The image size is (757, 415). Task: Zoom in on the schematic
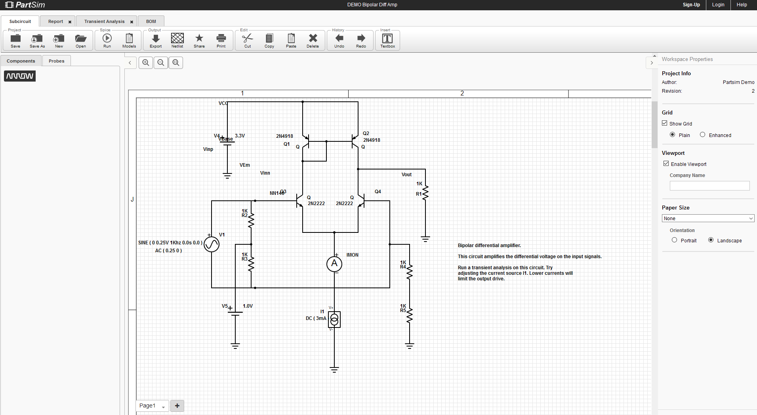coord(146,63)
